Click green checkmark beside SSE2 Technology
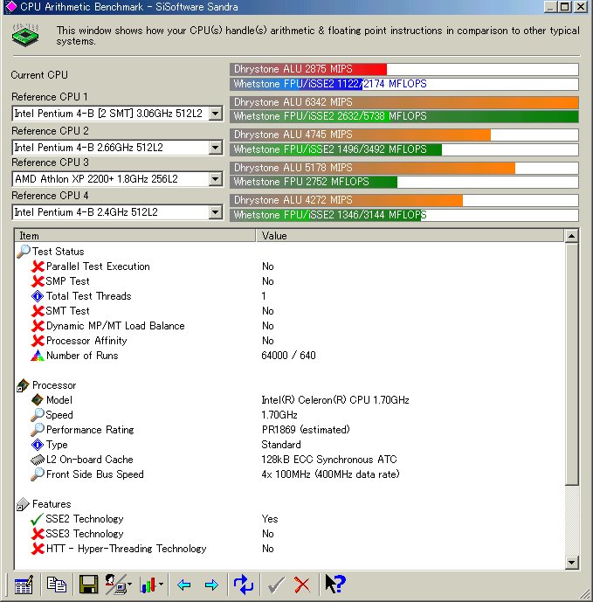 tap(38, 519)
